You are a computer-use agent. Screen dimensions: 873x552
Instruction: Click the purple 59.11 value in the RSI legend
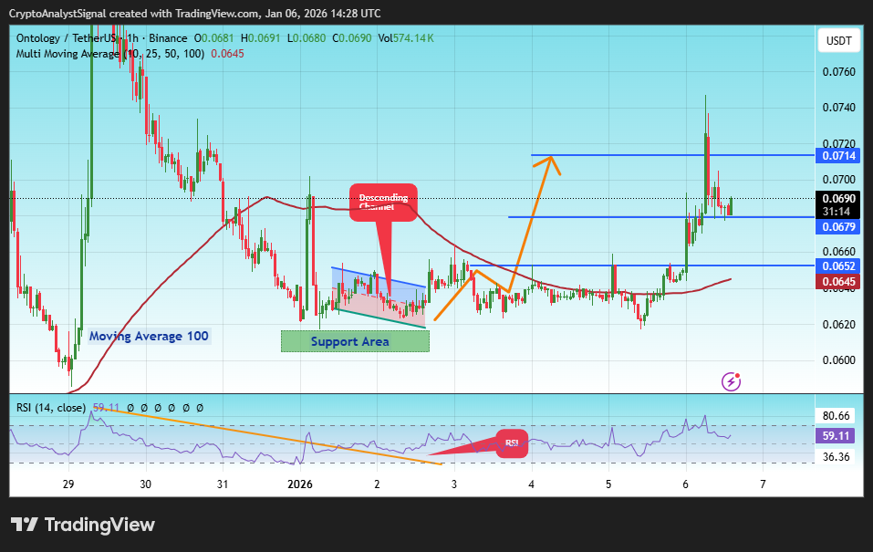click(106, 408)
